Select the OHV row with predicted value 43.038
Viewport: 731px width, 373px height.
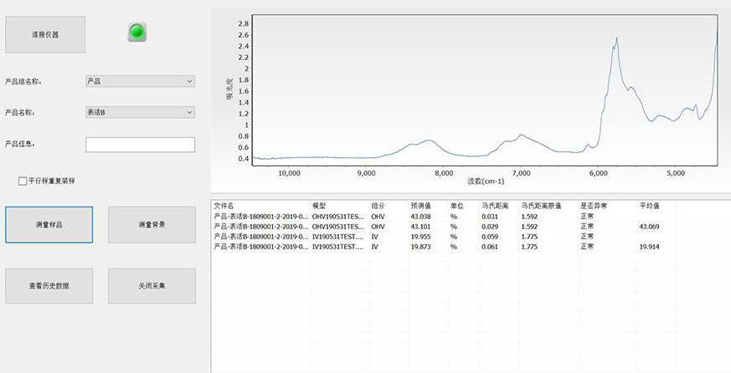(x=422, y=217)
